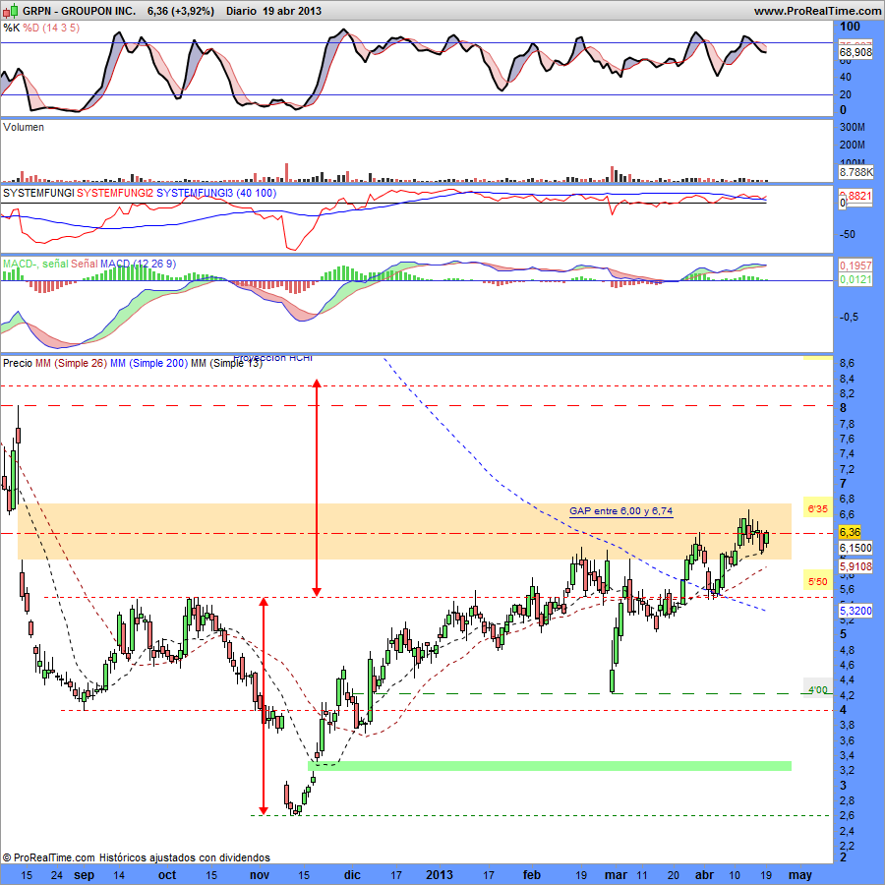
Task: Click the Históricos ajustados con dividendos note
Action: coord(185,857)
